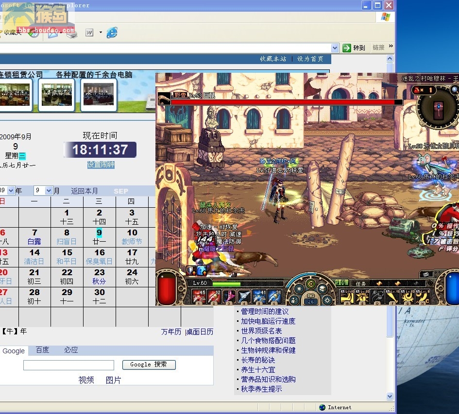Screen dimensions: 459x414
Task: Switch to the Google search tab
Action: tap(14, 351)
